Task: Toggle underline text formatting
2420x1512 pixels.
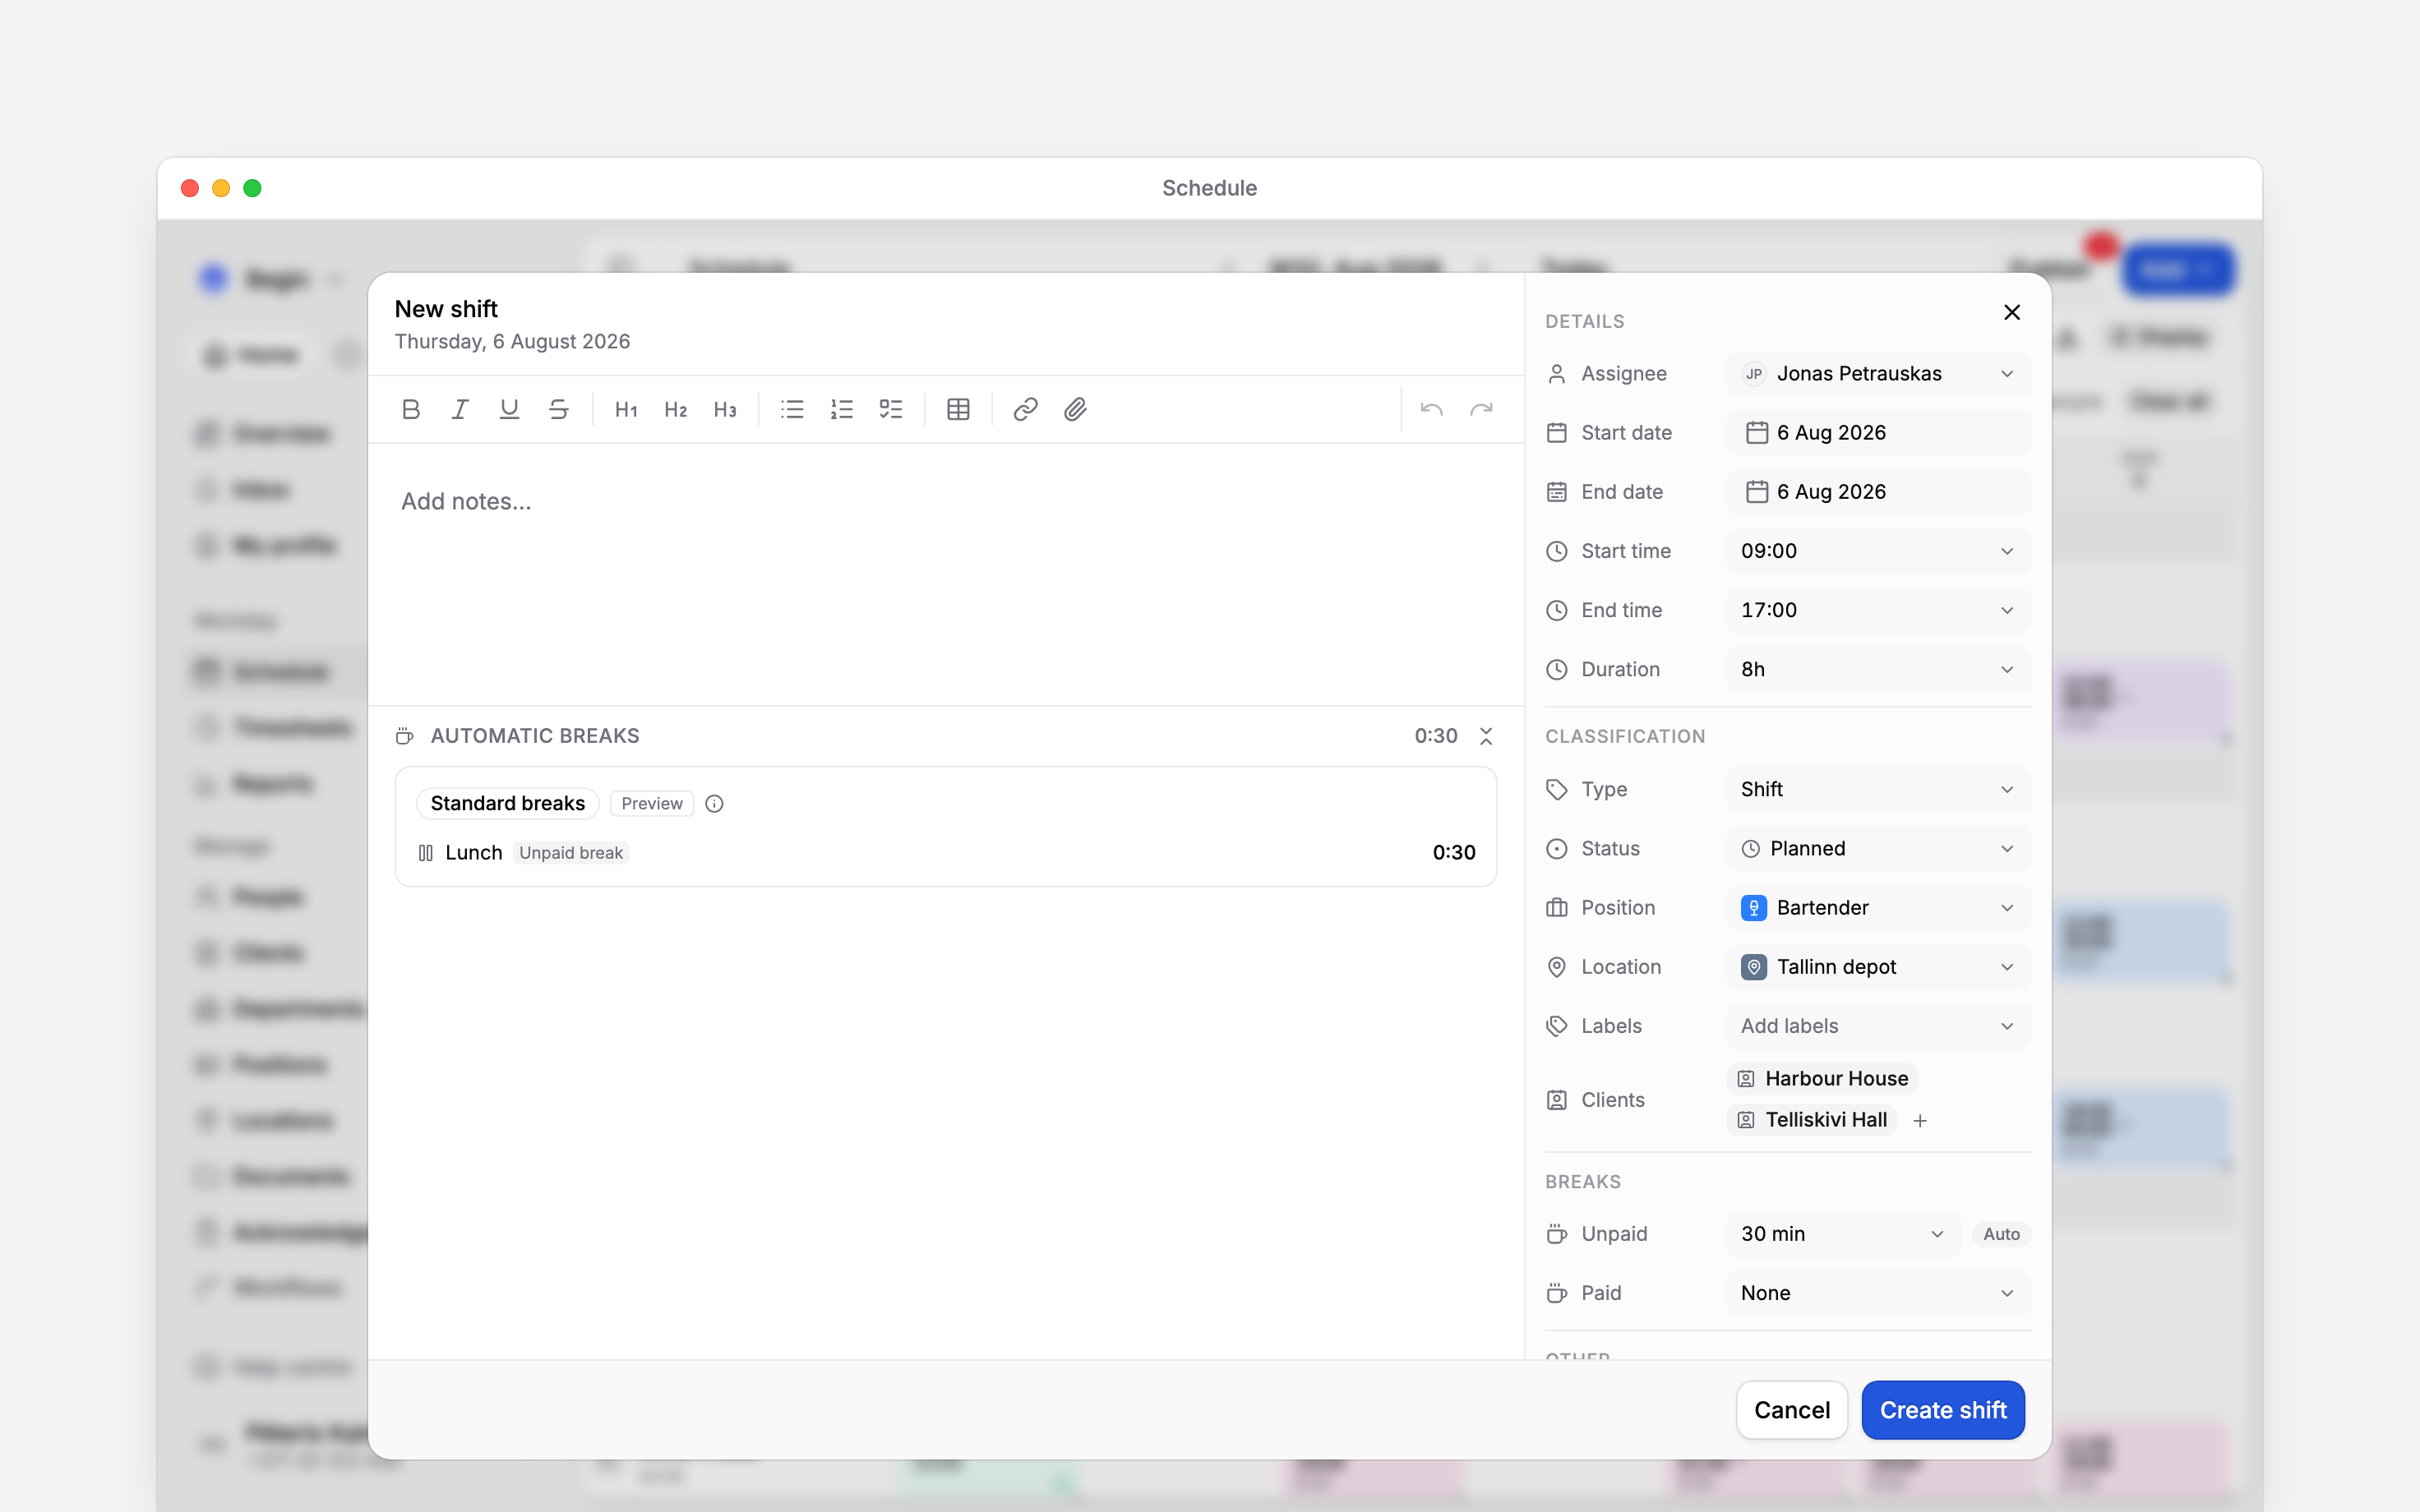Action: click(509, 409)
